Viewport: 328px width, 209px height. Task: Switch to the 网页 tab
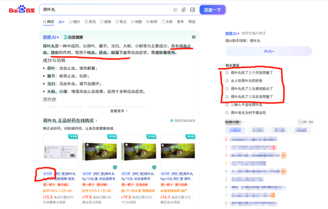[x=49, y=22]
